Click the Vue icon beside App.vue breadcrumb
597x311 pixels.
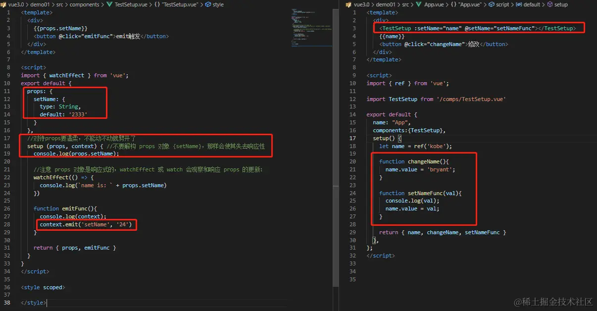click(x=420, y=4)
